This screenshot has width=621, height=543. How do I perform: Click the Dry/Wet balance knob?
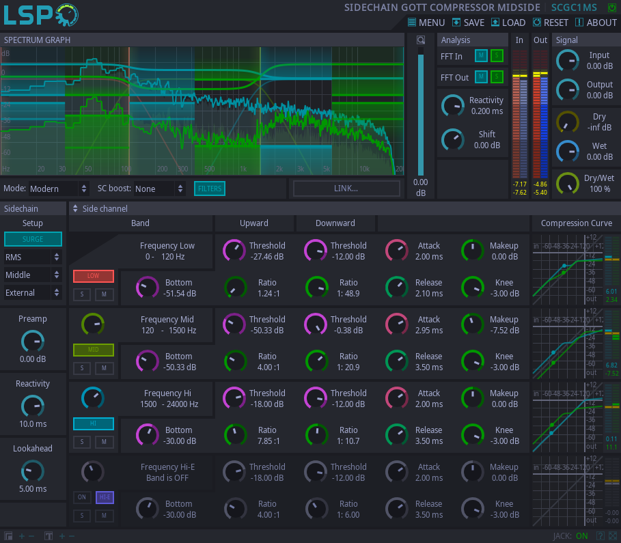click(568, 183)
